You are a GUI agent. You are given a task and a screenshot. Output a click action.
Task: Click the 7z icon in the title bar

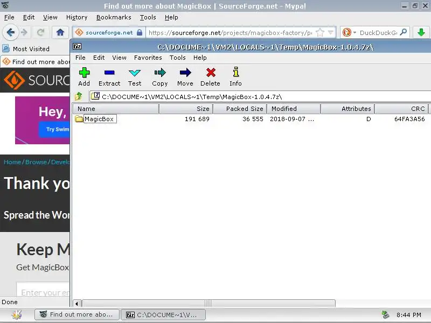click(77, 46)
